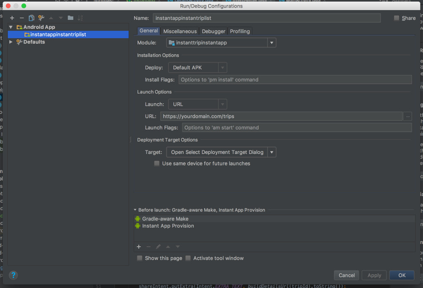Toggle the Activate tool window checkbox
This screenshot has width=423, height=288.
point(188,258)
